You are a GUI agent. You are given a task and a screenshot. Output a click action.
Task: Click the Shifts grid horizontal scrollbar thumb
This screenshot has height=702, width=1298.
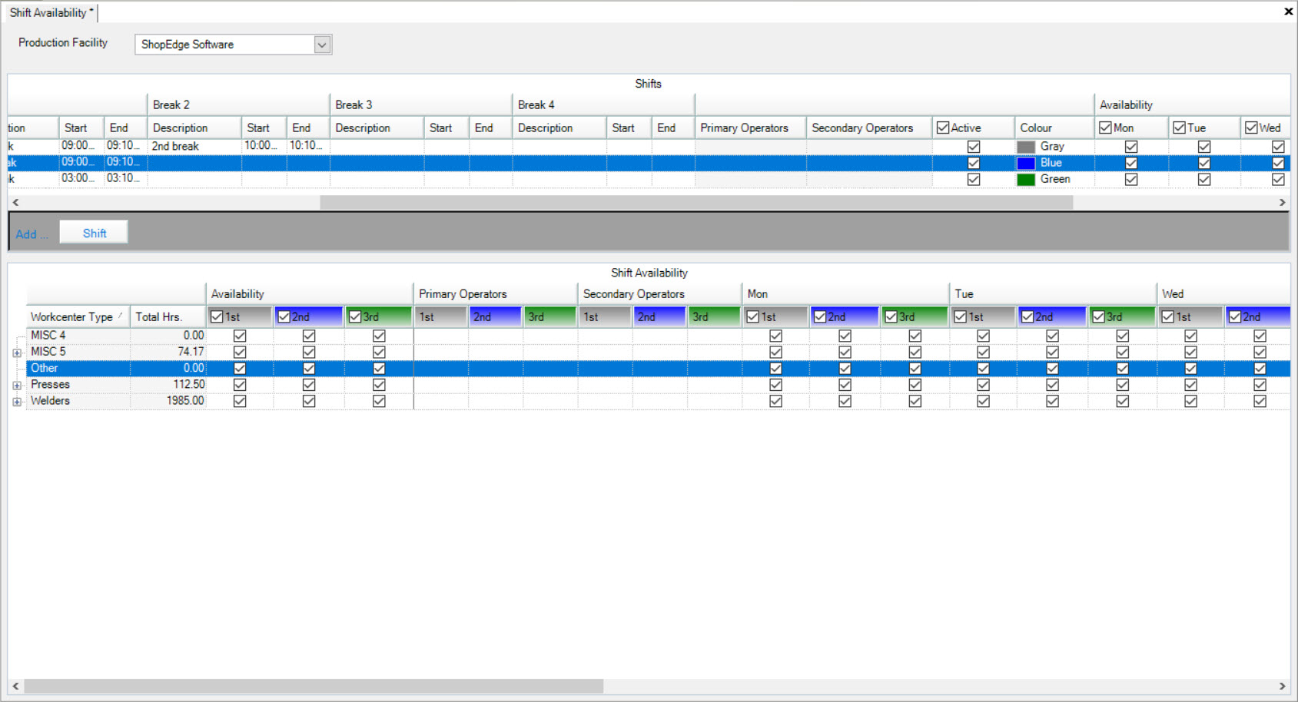click(x=696, y=202)
